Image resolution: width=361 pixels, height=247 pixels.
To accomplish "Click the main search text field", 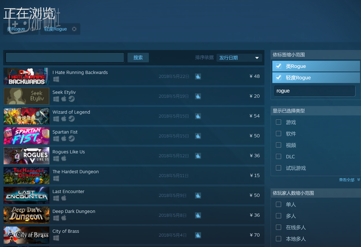I will [x=64, y=57].
